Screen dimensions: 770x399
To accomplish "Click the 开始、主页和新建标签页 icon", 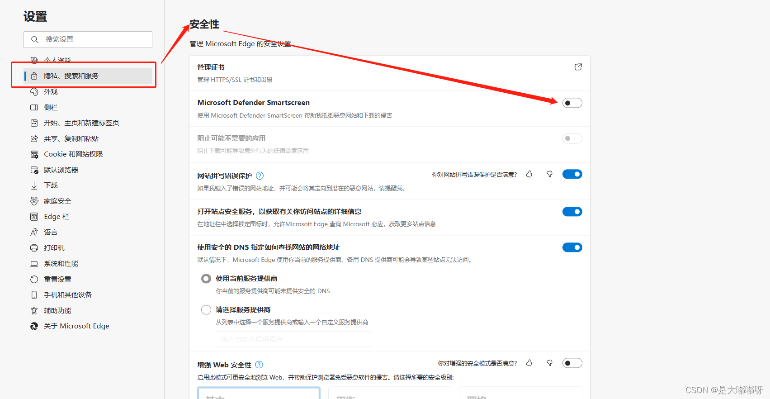I will click(x=34, y=123).
